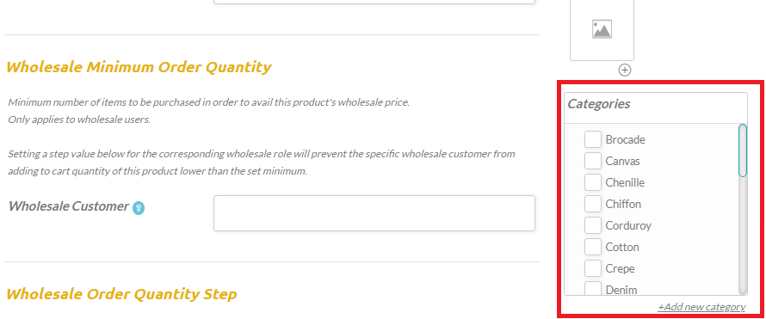The image size is (766, 319).
Task: Select the Corduroy category checkbox
Action: [593, 225]
